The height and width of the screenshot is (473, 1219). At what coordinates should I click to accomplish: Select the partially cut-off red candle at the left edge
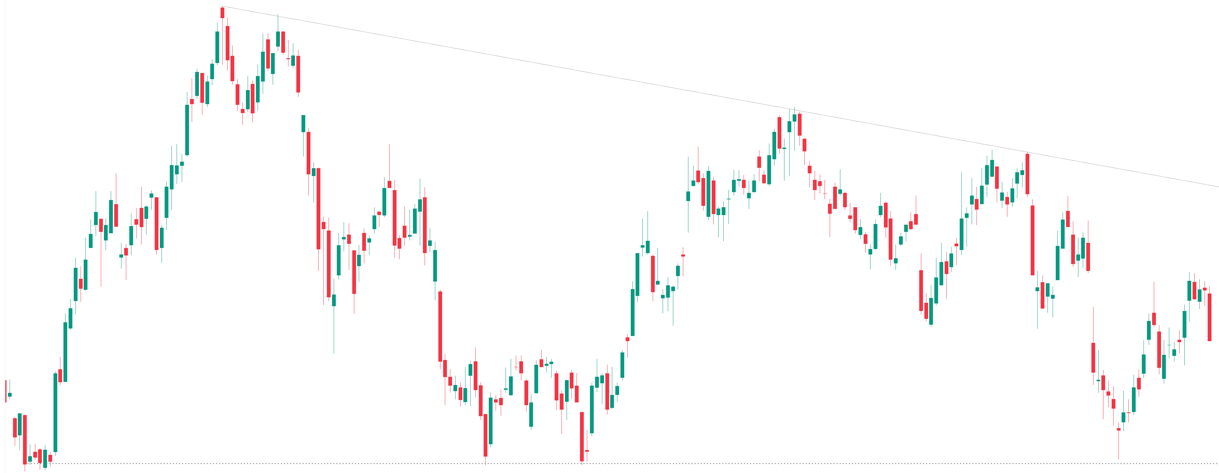point(6,391)
